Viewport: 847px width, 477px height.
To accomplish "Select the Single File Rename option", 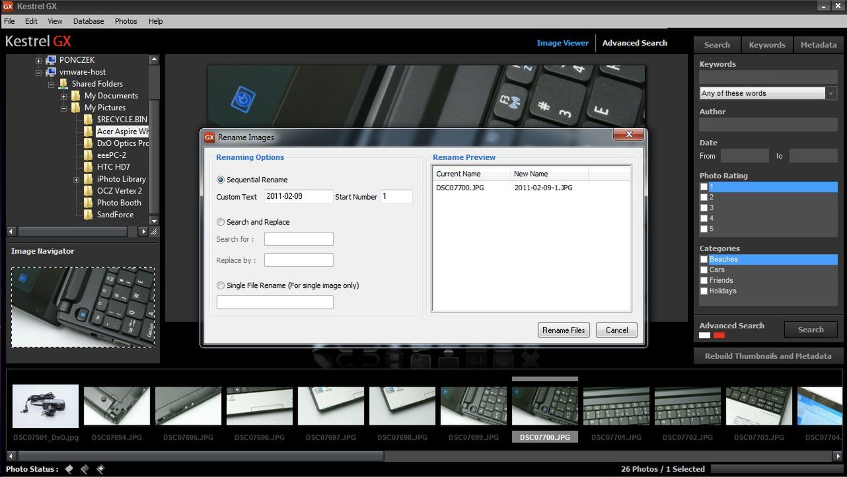I will (x=221, y=285).
